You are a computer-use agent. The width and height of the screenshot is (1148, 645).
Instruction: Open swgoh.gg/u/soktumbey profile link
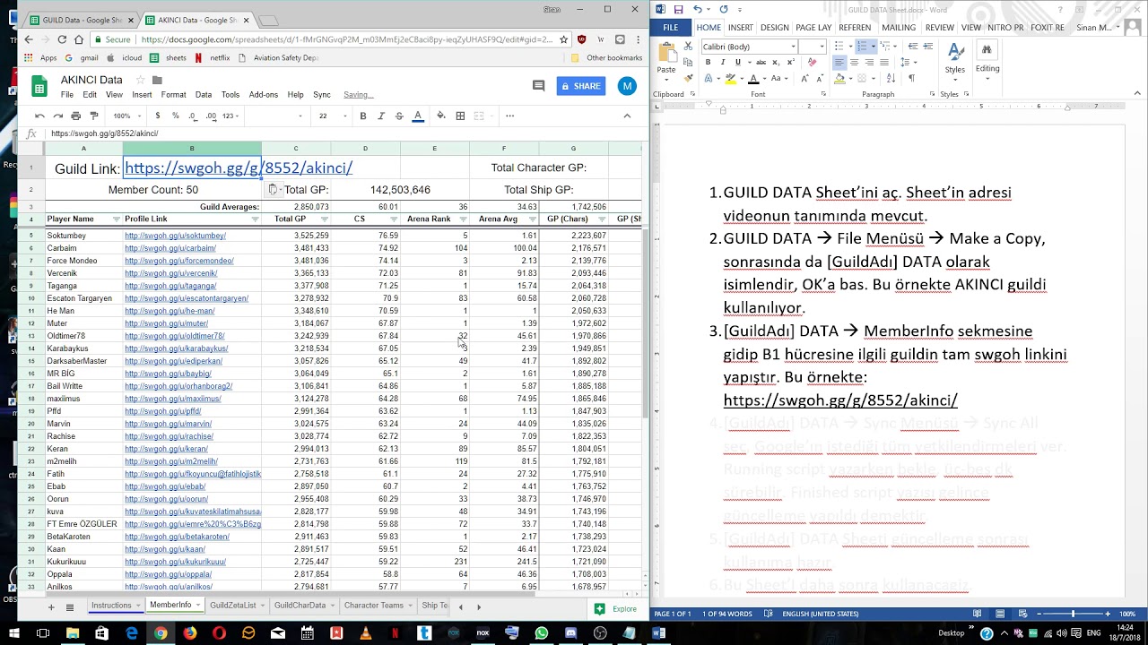175,236
